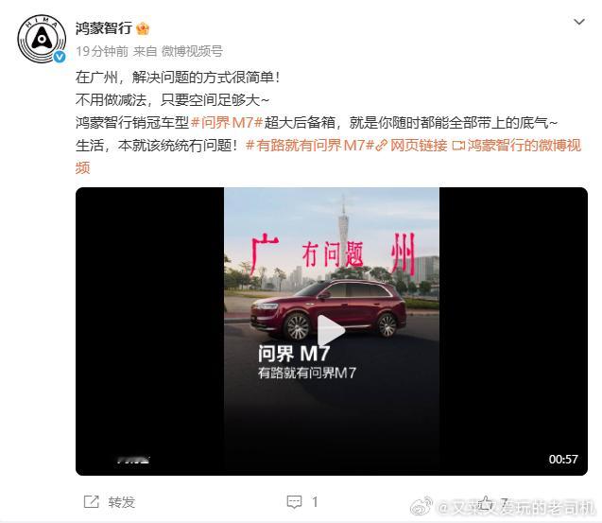Like the post with thumbs-up icon
The height and width of the screenshot is (523, 602).
pos(486,502)
